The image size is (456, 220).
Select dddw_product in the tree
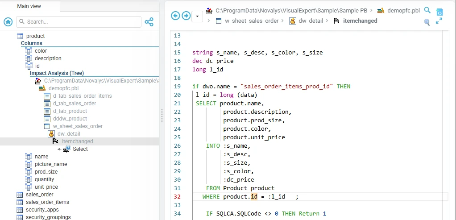point(70,119)
